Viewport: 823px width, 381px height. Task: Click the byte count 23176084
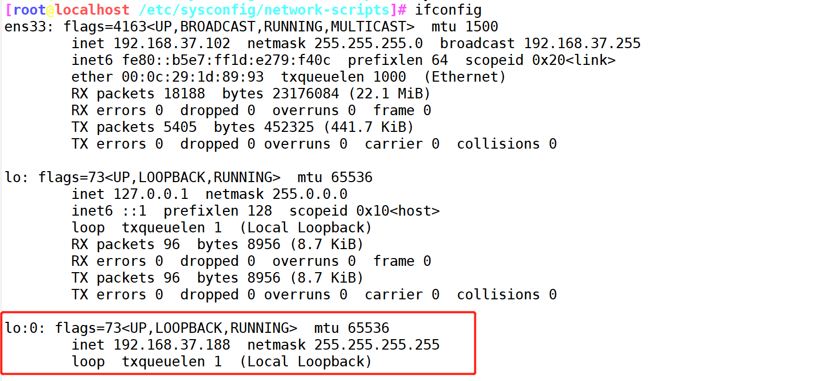pos(306,94)
